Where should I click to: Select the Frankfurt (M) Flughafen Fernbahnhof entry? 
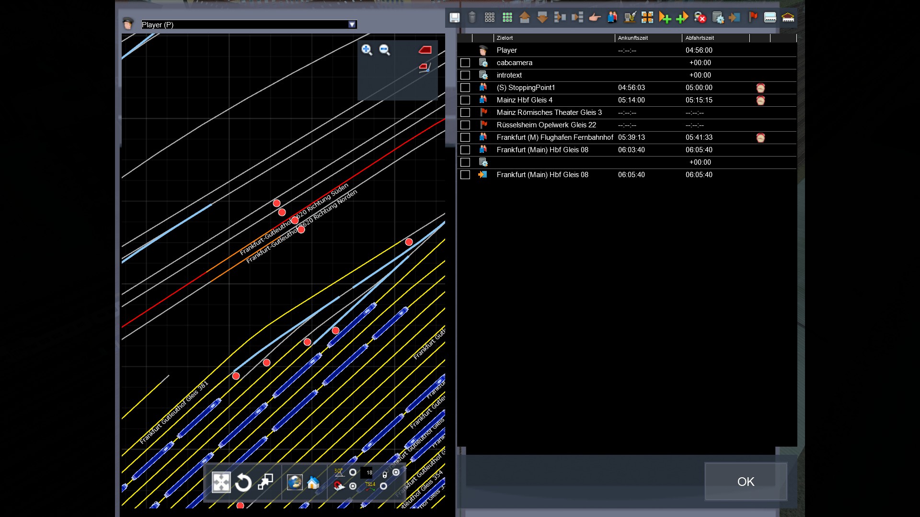[554, 137]
